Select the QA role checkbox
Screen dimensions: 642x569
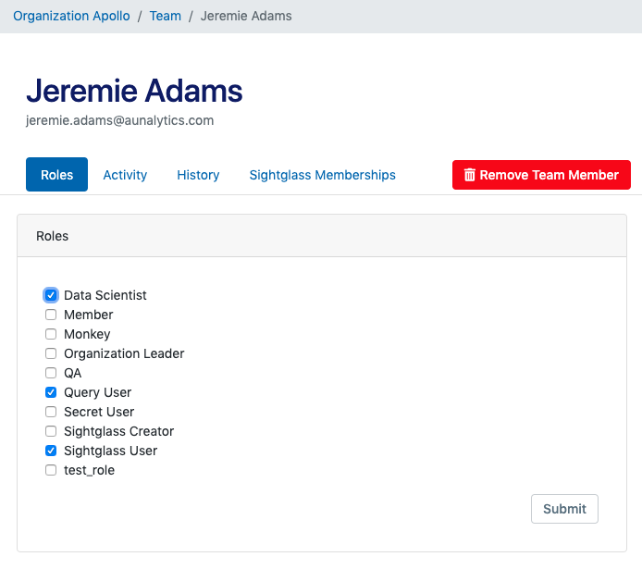pos(51,373)
